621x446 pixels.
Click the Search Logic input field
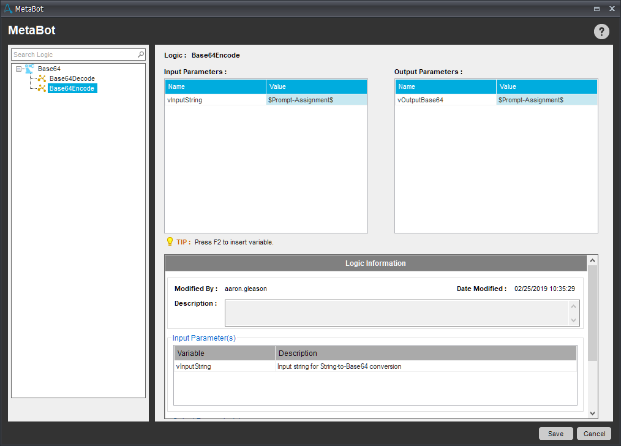73,55
